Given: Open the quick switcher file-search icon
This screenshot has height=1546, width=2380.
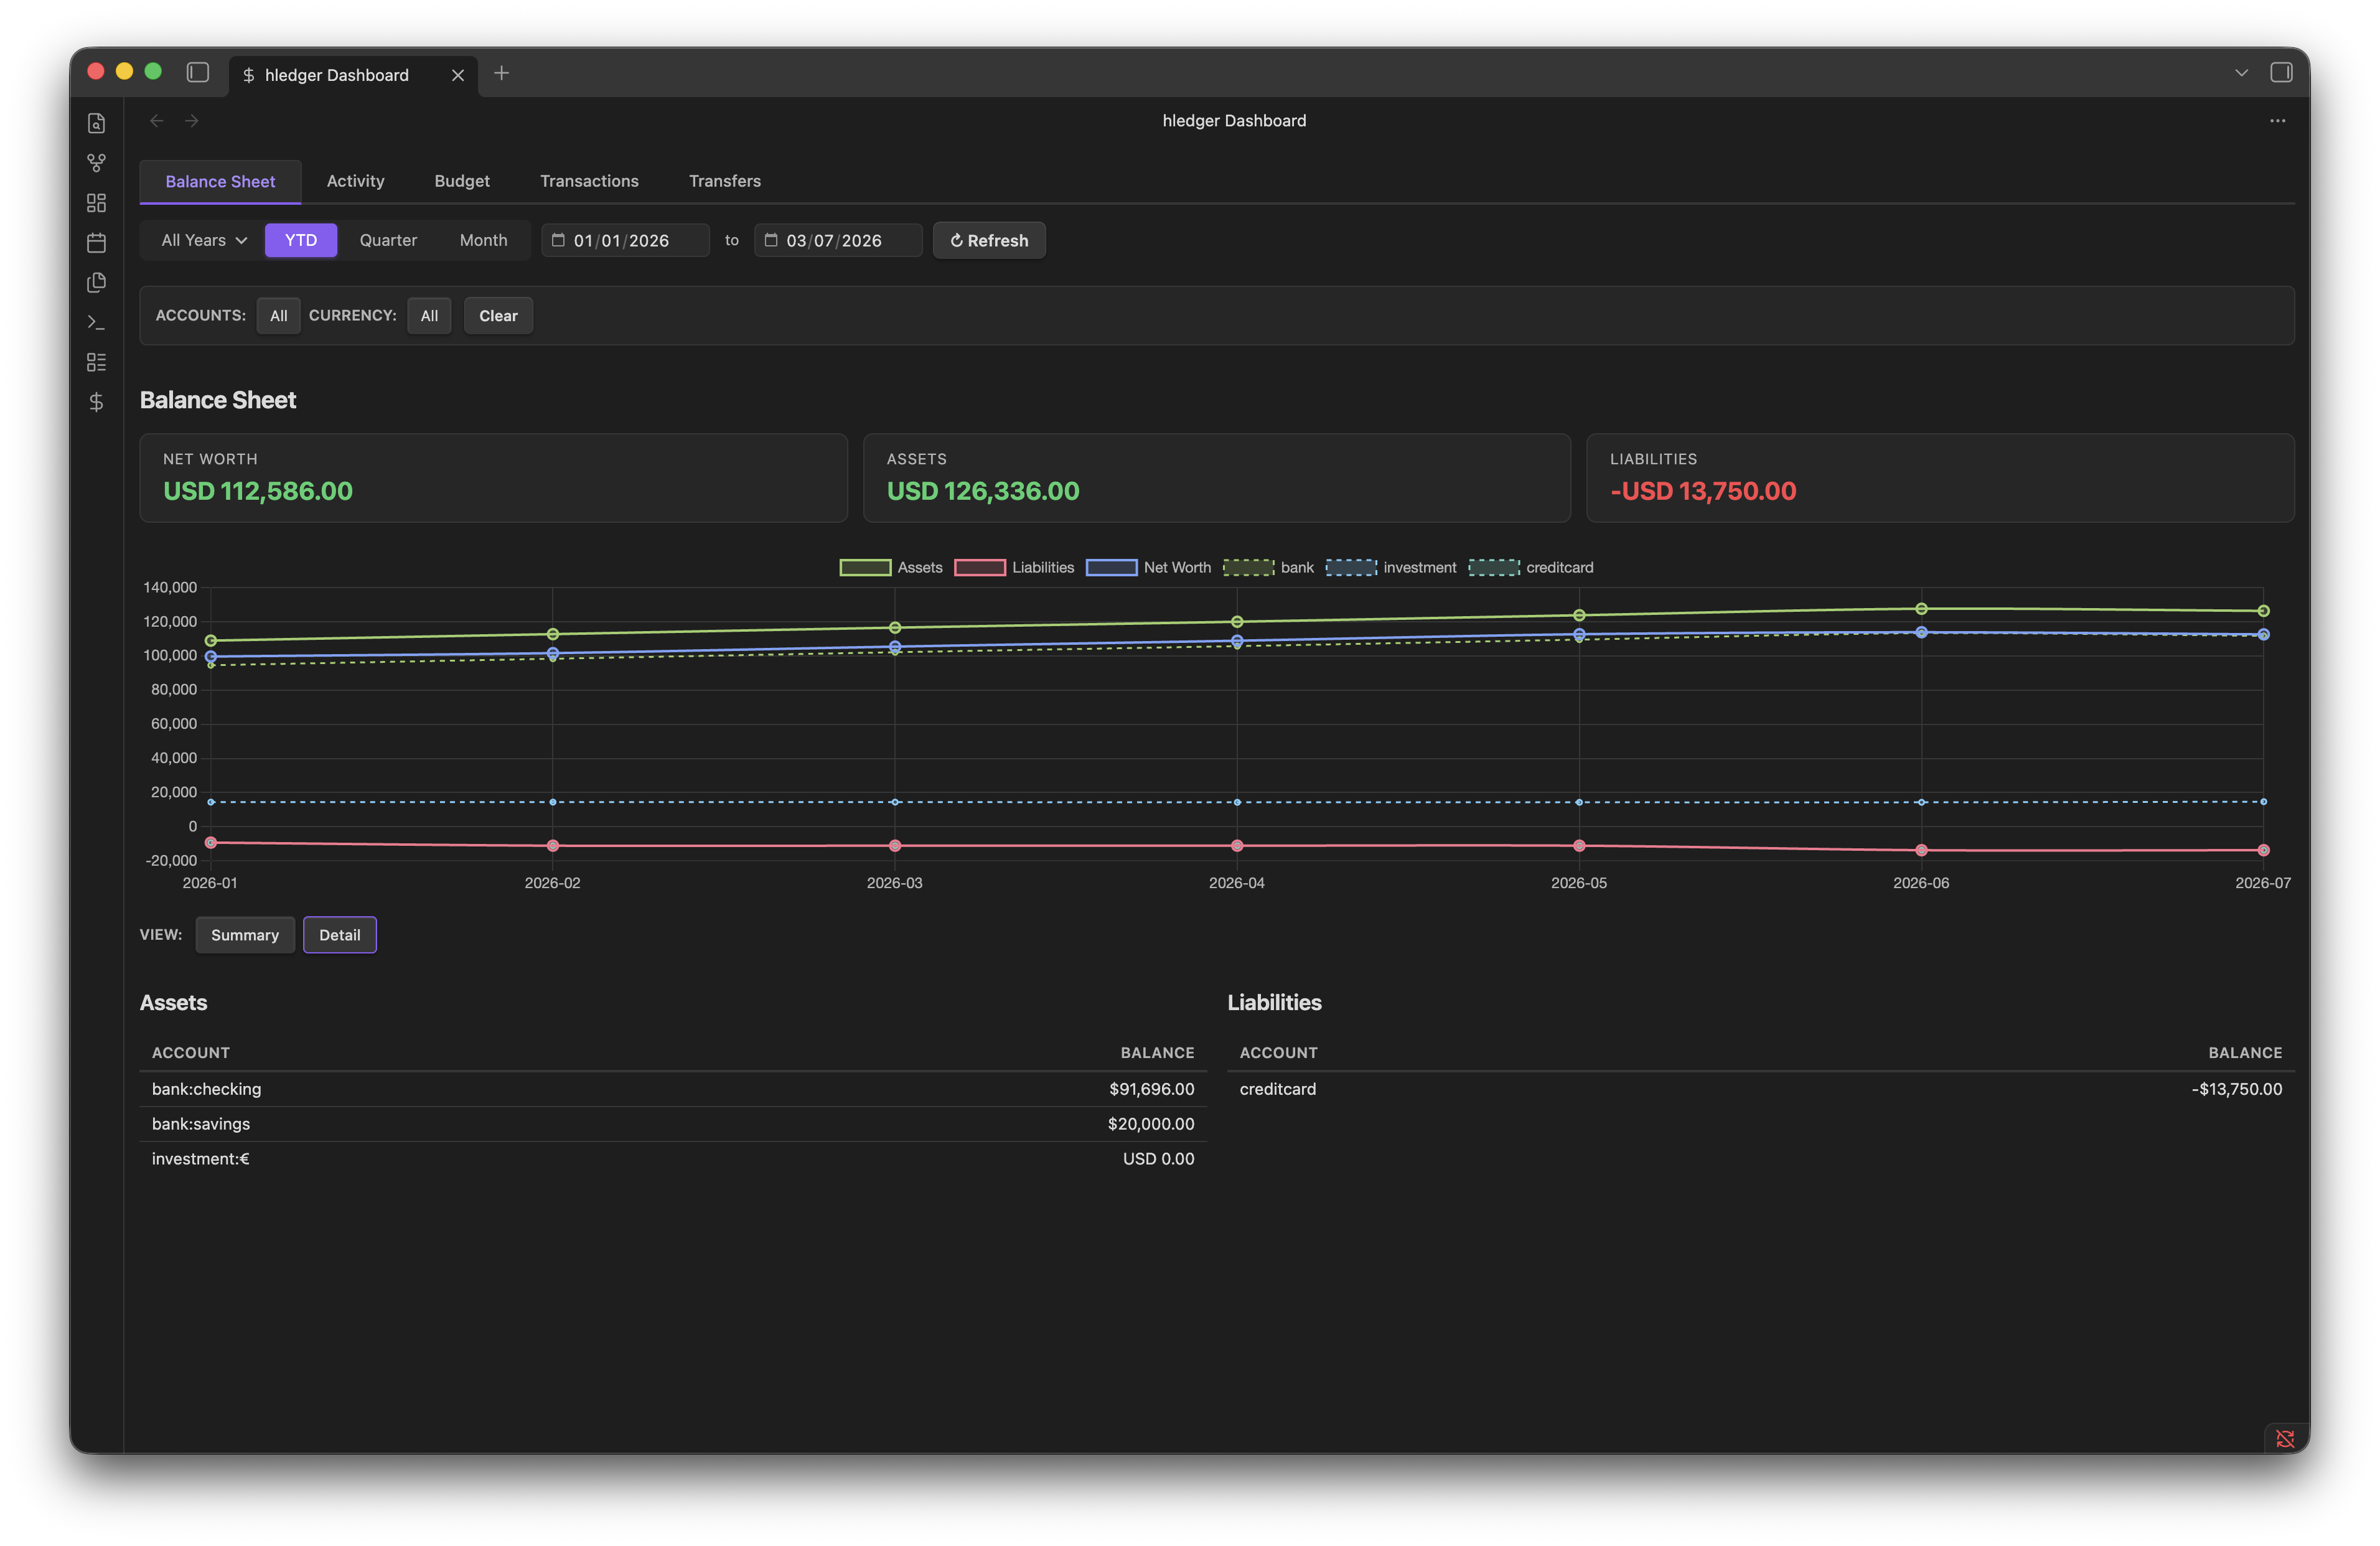Looking at the screenshot, I should (96, 123).
